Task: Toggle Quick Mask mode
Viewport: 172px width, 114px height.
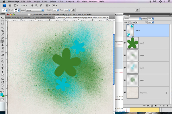Action: (x=2, y=99)
